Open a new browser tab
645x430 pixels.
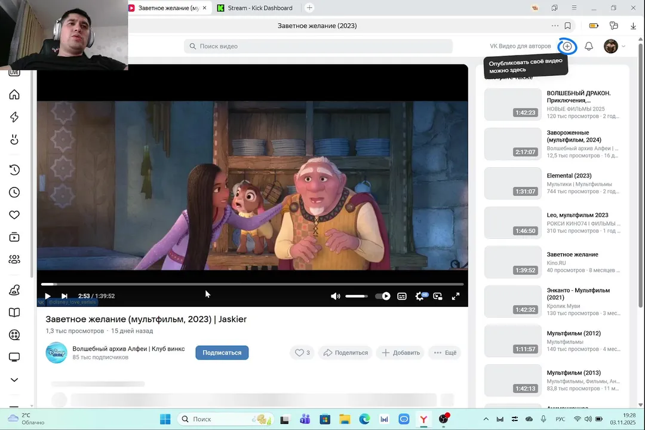309,8
